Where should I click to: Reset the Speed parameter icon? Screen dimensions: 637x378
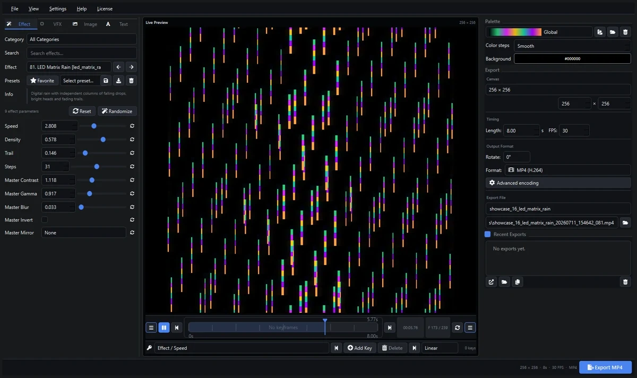point(132,126)
